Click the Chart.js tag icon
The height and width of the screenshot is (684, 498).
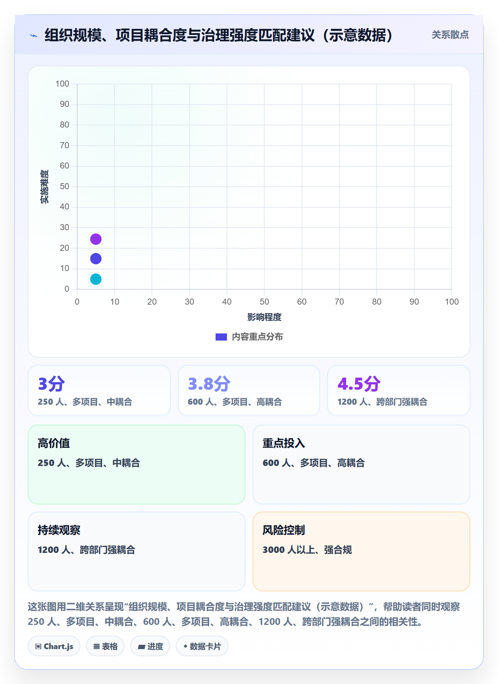38,646
